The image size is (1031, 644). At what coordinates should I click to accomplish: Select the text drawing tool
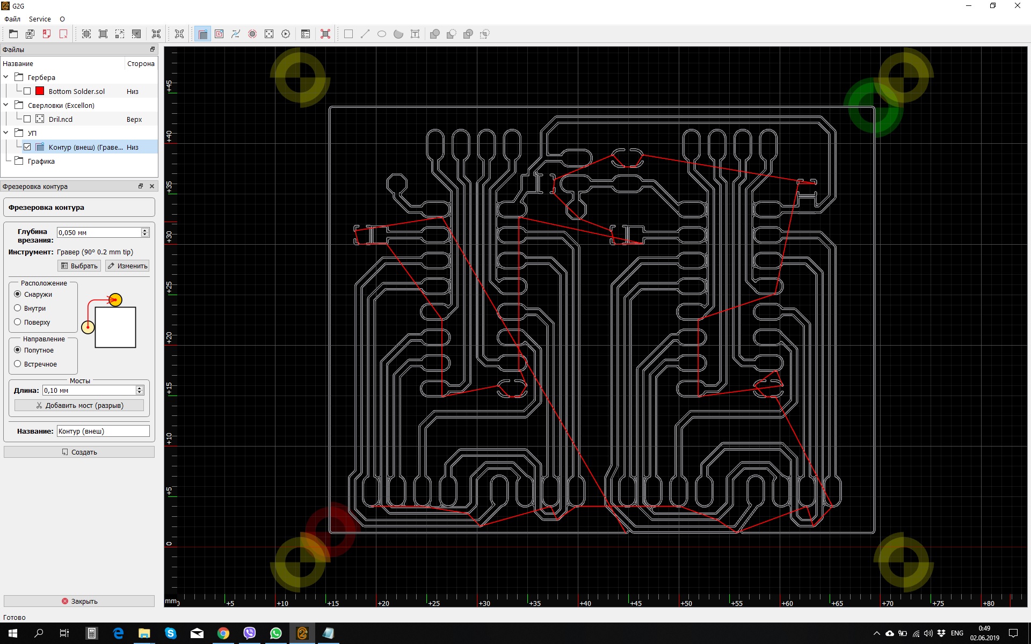[x=415, y=34]
